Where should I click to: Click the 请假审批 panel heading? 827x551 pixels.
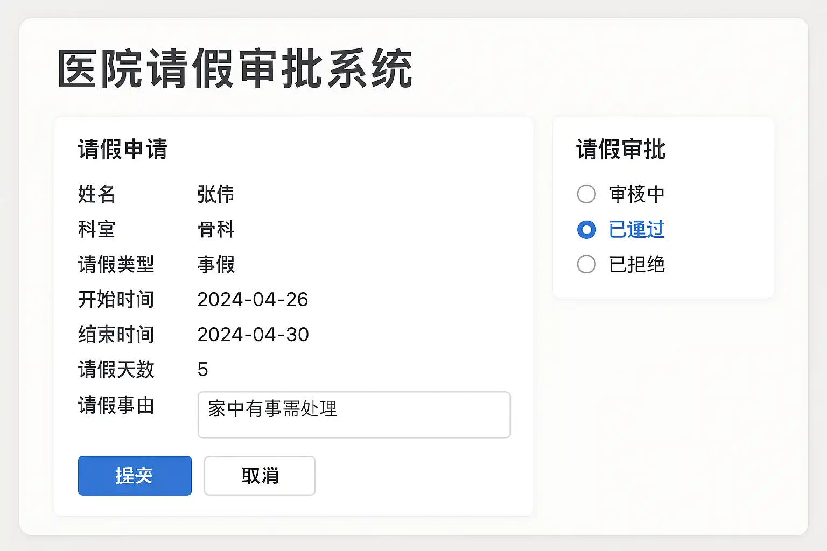pos(620,149)
